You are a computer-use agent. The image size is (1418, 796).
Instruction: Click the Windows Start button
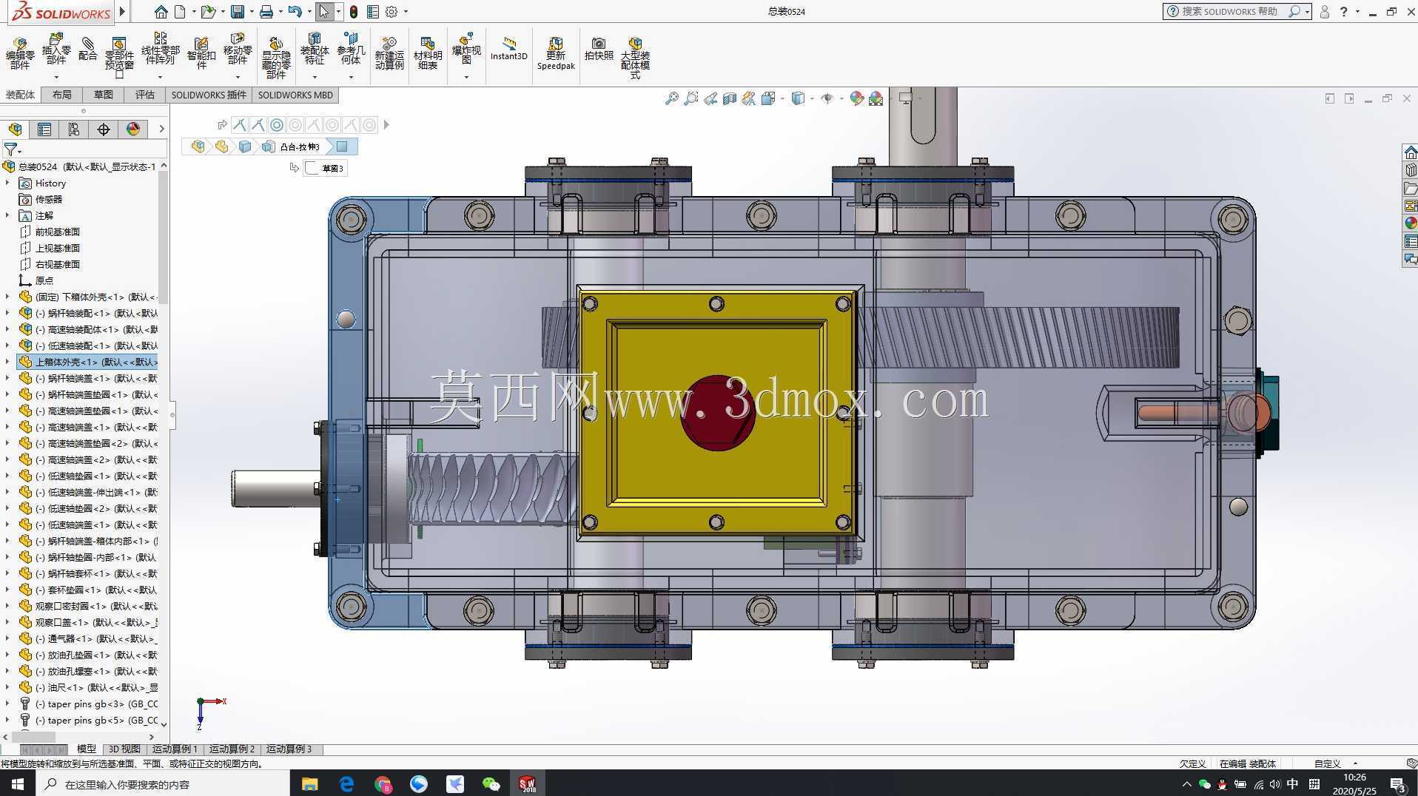pyautogui.click(x=18, y=784)
